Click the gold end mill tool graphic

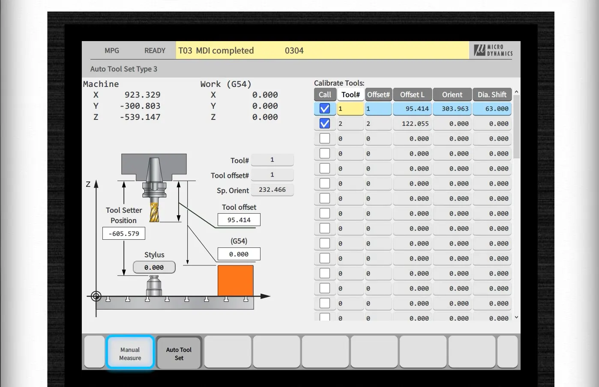tap(154, 212)
